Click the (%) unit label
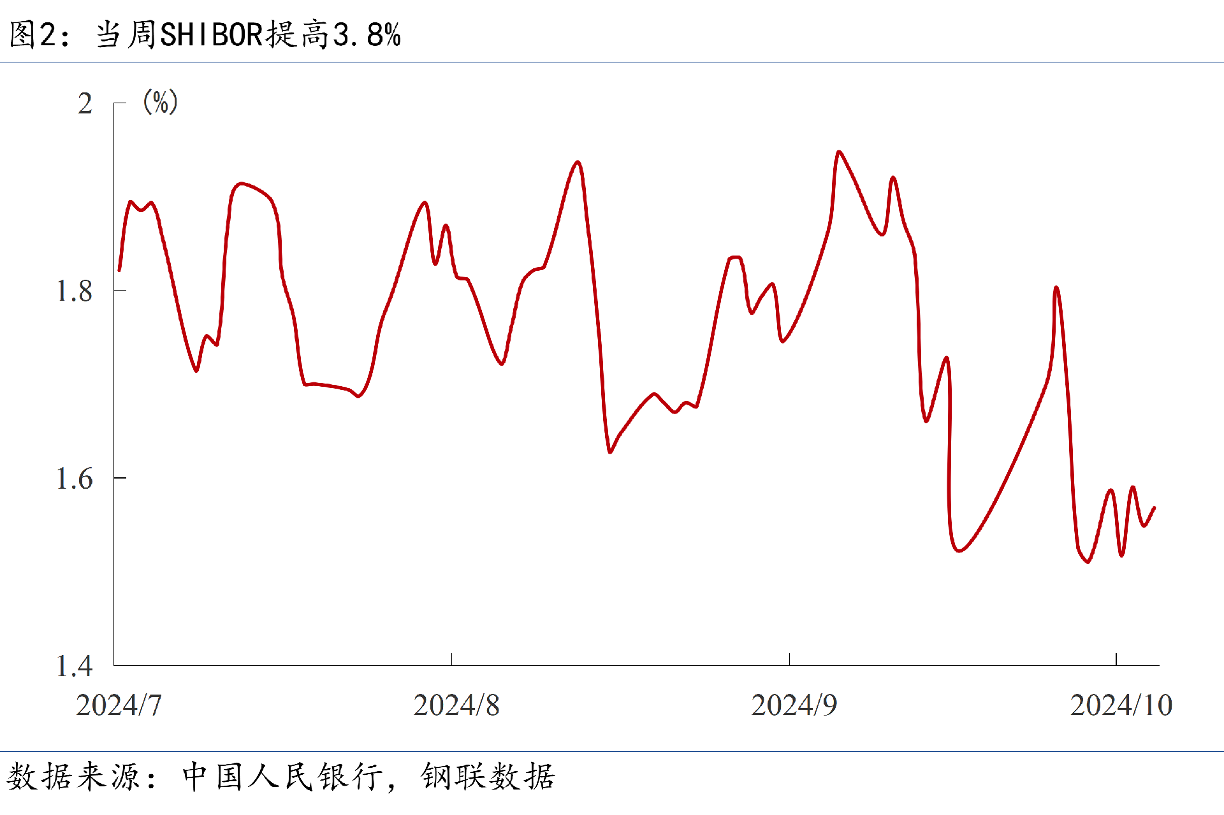The image size is (1224, 815). (x=160, y=102)
